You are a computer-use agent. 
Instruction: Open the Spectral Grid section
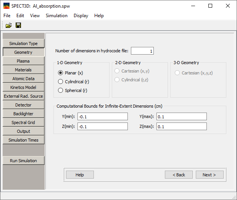(23, 123)
